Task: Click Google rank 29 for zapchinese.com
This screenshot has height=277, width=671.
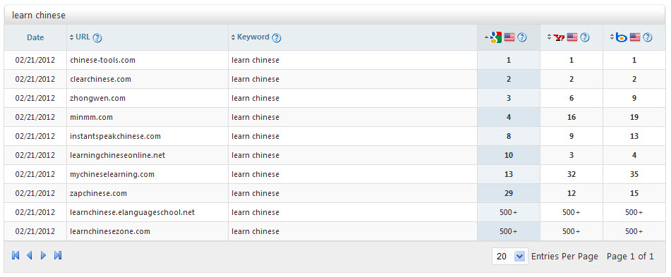Action: 509,193
